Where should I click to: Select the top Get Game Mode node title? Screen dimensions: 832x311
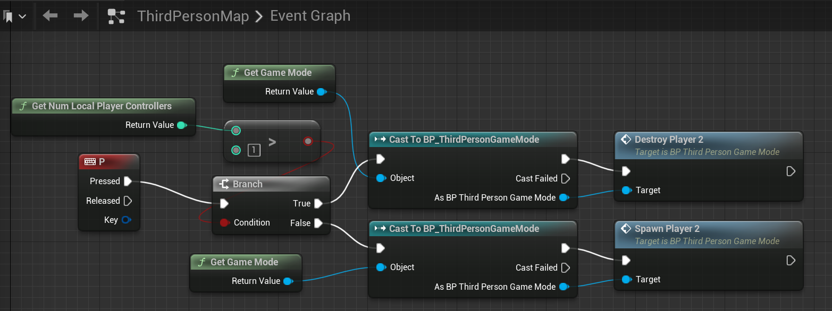278,73
